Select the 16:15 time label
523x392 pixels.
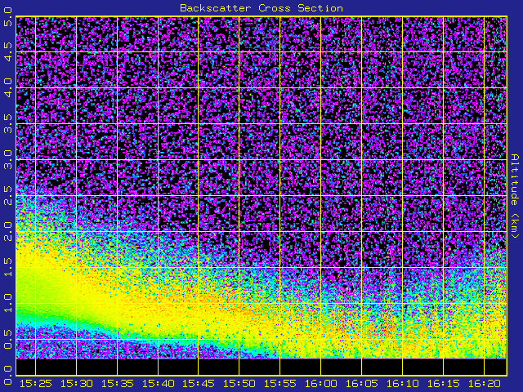(x=443, y=384)
